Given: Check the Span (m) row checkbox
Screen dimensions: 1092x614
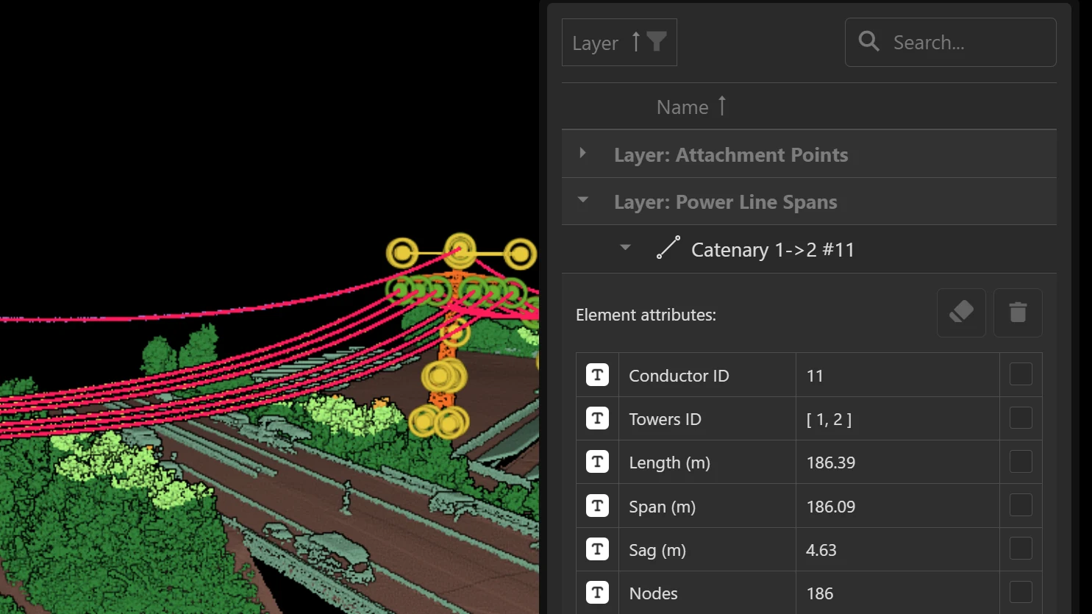Looking at the screenshot, I should pyautogui.click(x=1021, y=505).
